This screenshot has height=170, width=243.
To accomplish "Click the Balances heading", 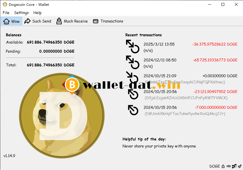I will [x=14, y=35].
